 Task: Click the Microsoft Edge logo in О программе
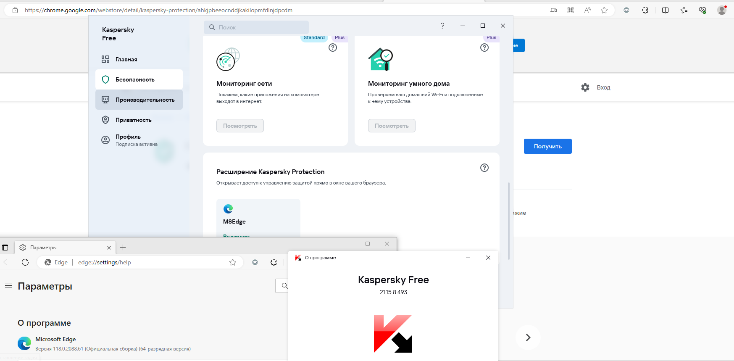pyautogui.click(x=24, y=343)
